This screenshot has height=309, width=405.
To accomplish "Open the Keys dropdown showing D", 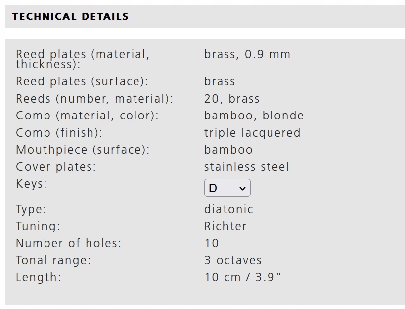I will pos(227,188).
